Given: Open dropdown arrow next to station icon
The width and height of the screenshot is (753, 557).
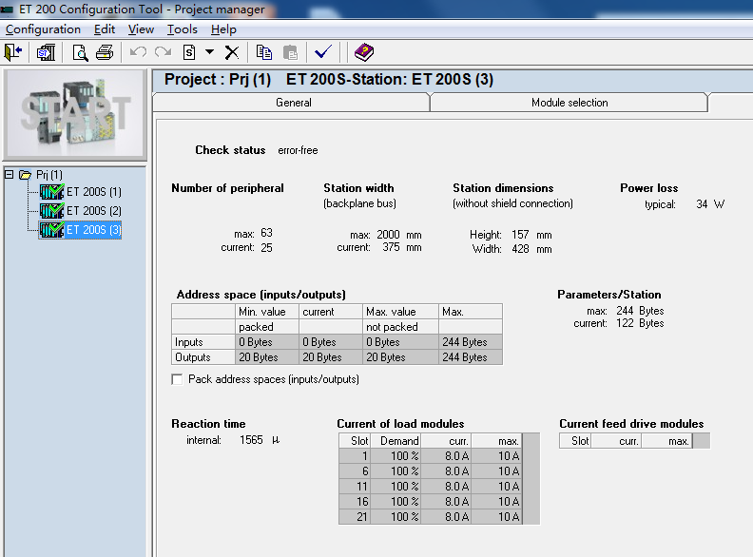Looking at the screenshot, I should (209, 52).
